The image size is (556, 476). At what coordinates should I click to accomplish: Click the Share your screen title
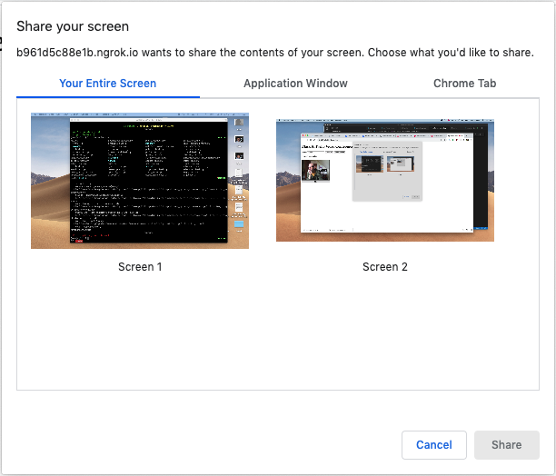pyautogui.click(x=73, y=26)
